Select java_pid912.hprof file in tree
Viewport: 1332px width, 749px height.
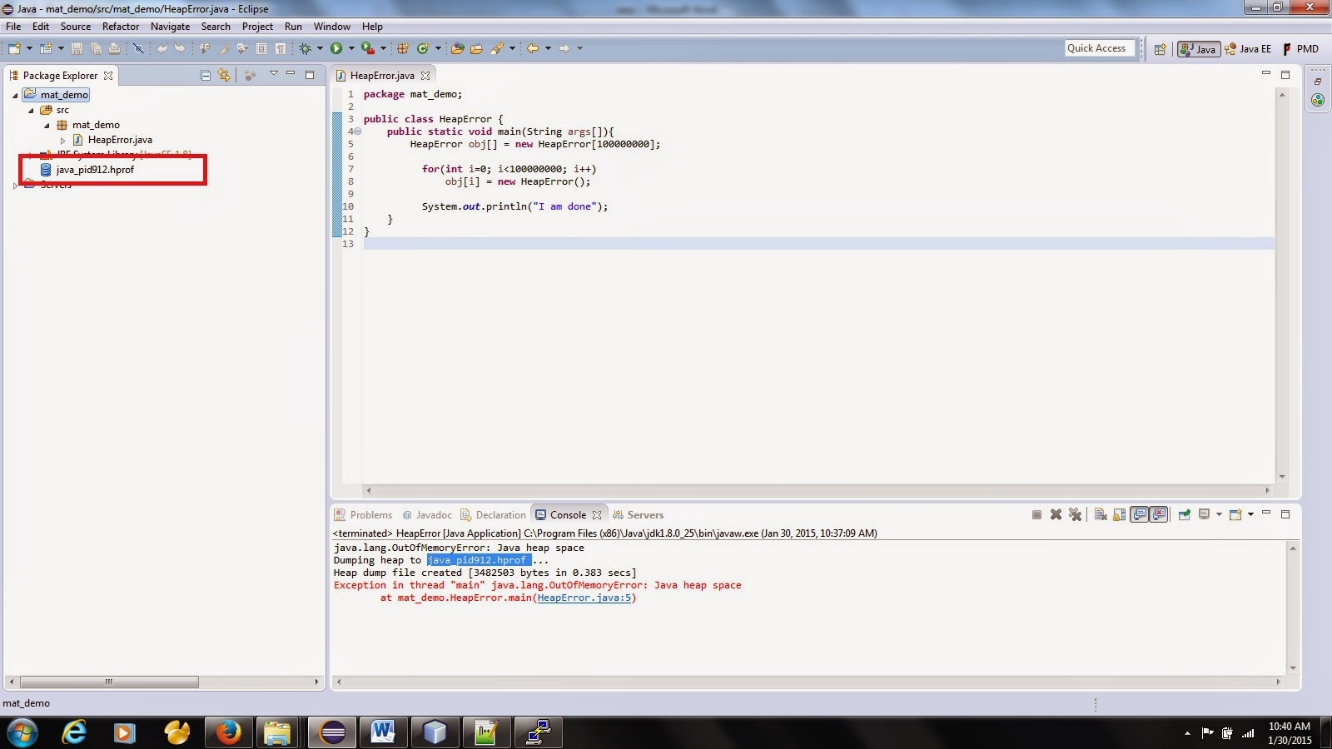click(87, 170)
